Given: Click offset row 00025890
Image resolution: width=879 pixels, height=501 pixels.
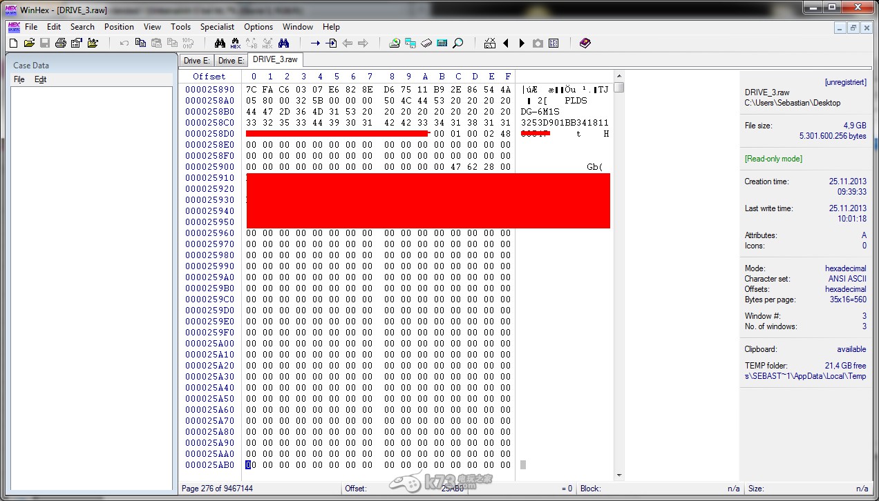Looking at the screenshot, I should click(x=210, y=90).
